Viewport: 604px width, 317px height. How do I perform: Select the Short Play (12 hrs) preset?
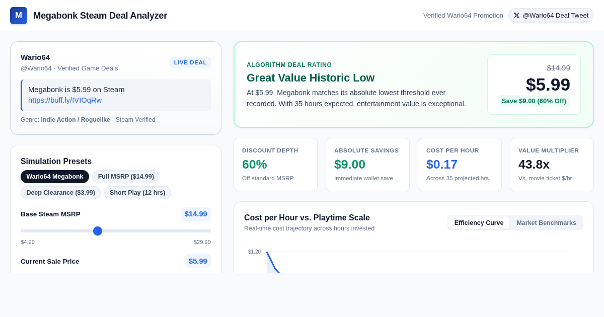point(137,193)
